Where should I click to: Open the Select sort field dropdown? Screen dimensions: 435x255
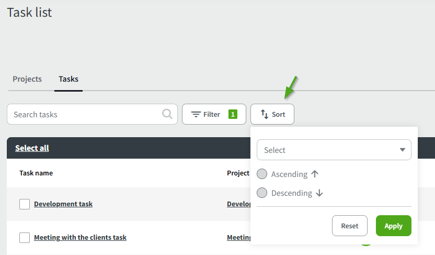pyautogui.click(x=328, y=150)
